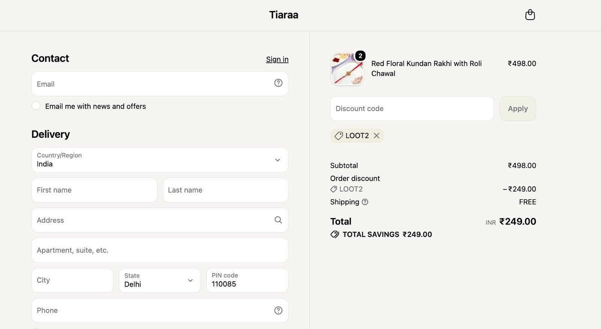
Task: Focus the City input field
Action: tap(72, 280)
